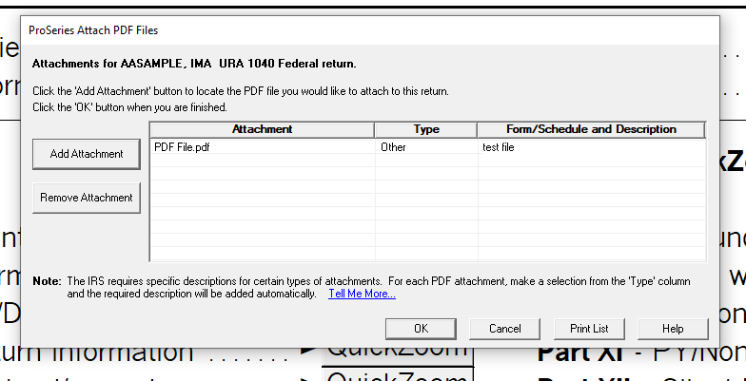Click the empty second row under Attachment
Viewport: 746px width, 381px height.
point(262,162)
